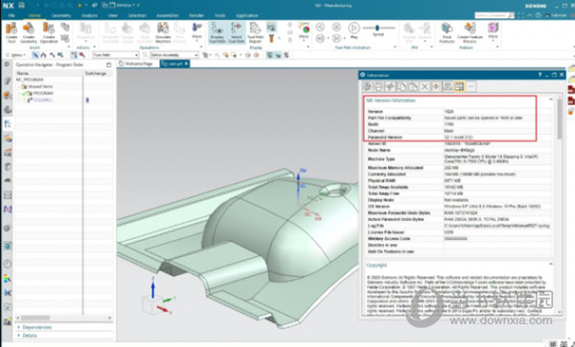This screenshot has height=347, width=575.
Task: Toggle Select Tool Path
Action: (x=236, y=33)
